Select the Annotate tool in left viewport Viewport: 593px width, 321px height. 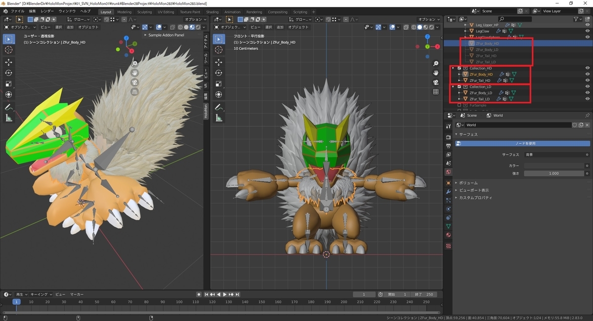(9, 107)
